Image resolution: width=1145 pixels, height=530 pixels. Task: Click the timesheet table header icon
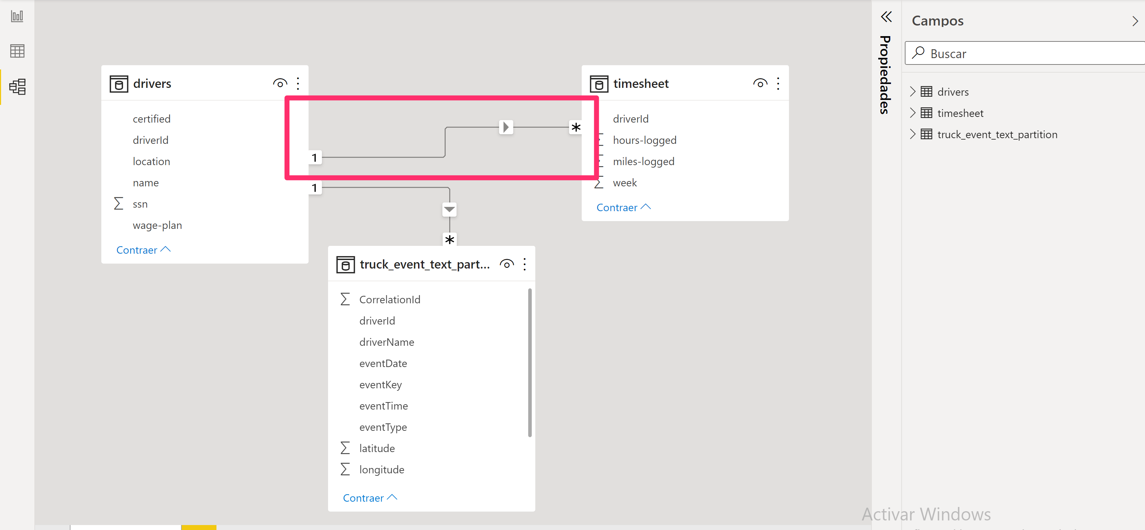click(599, 84)
